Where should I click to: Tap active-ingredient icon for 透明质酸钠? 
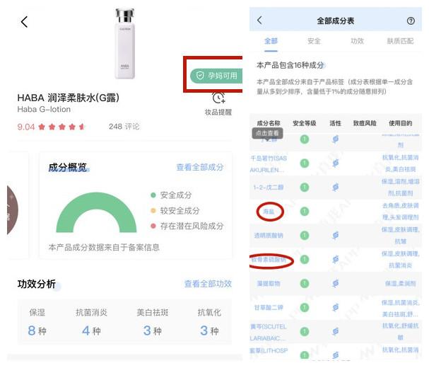pyautogui.click(x=336, y=236)
